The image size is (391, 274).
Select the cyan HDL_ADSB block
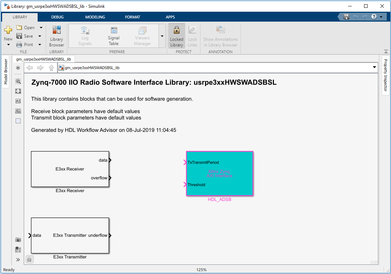[220, 173]
